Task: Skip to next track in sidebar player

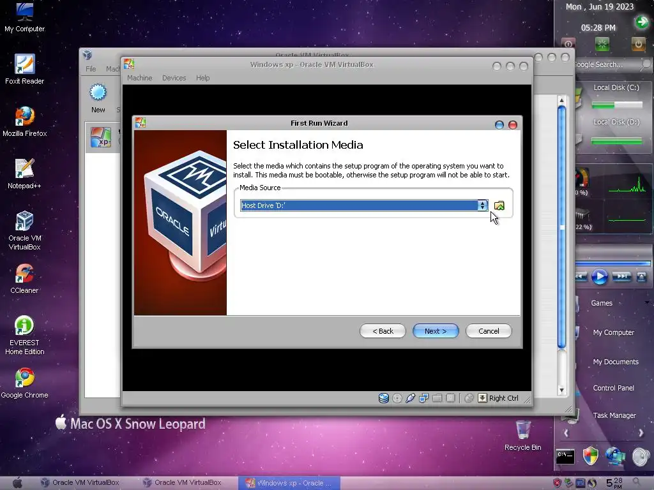Action: tap(621, 276)
